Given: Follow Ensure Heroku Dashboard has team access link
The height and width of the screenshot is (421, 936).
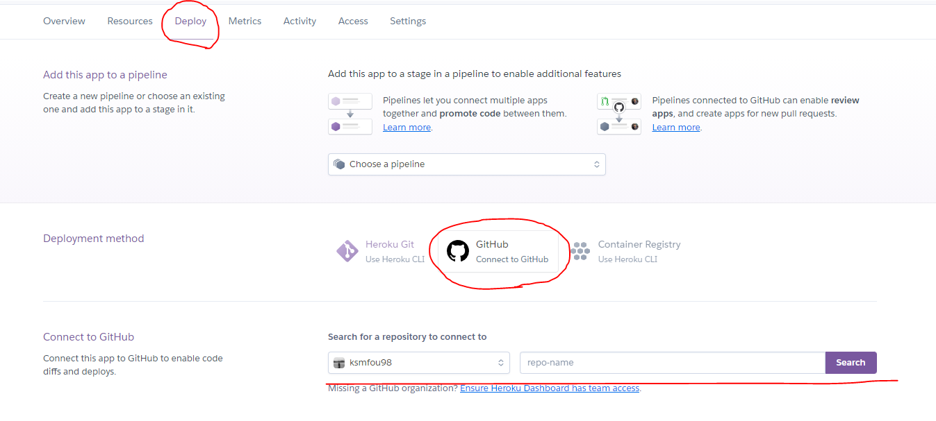Looking at the screenshot, I should [550, 388].
